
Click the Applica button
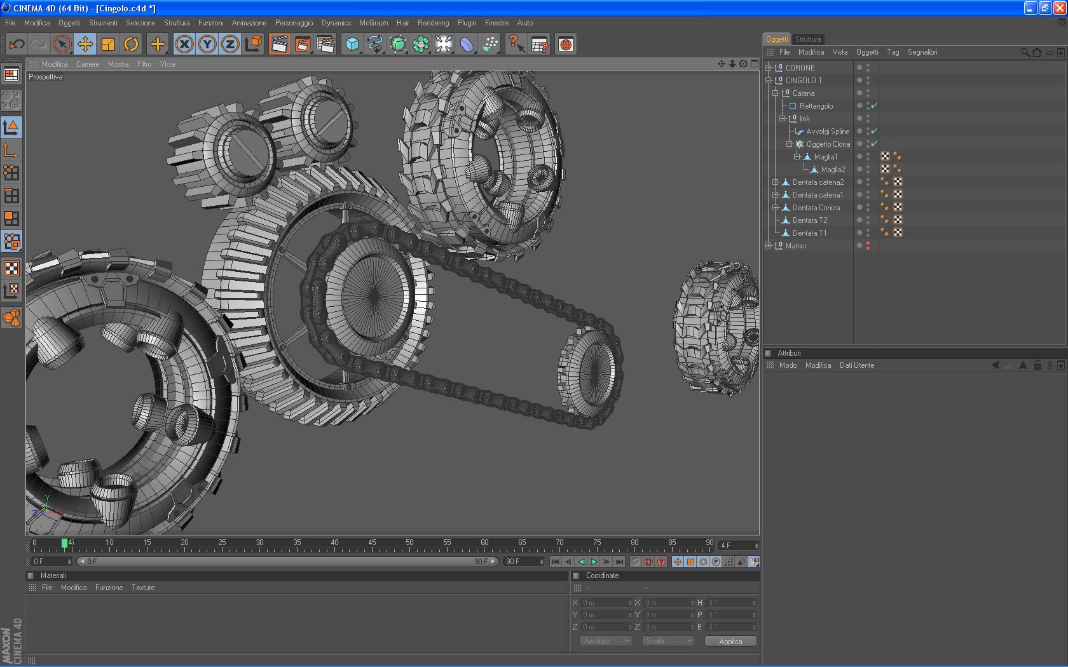click(730, 642)
